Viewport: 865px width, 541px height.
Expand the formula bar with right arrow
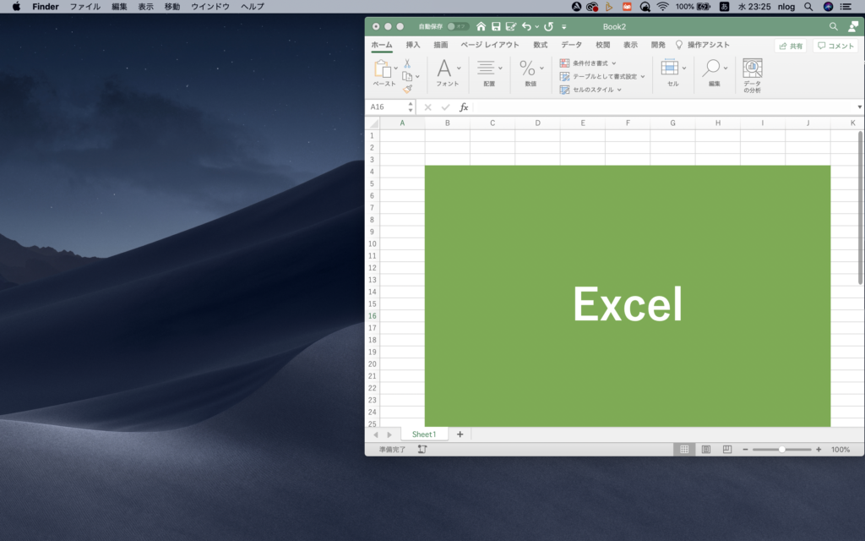(859, 107)
